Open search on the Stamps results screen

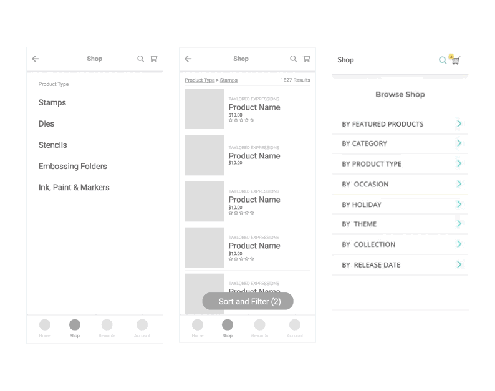[x=293, y=59]
